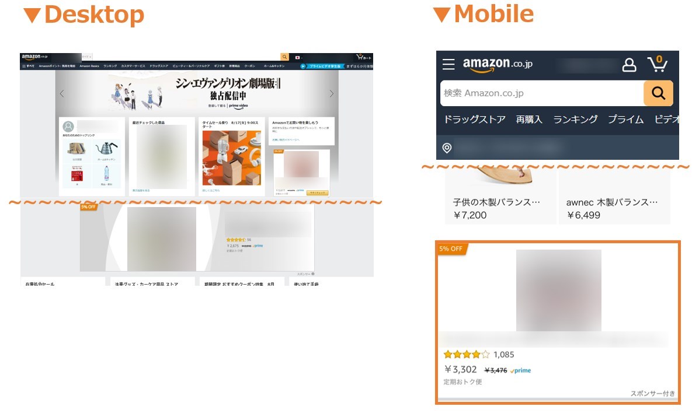Tap the mobile account profile icon

pos(629,65)
